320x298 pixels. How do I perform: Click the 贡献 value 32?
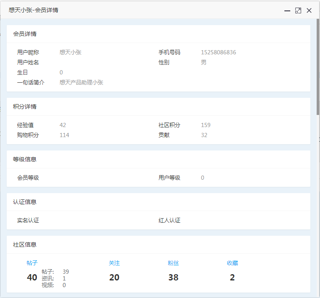click(204, 135)
